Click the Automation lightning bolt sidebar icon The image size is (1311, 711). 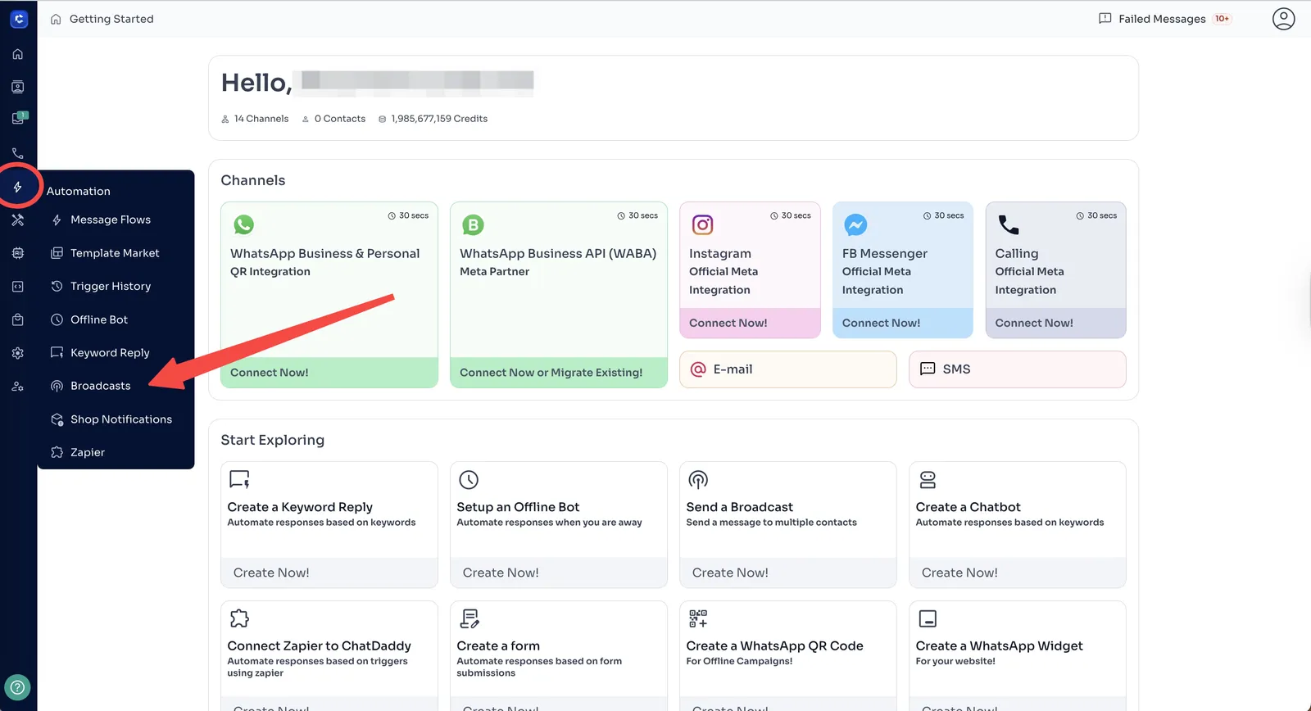coord(18,188)
